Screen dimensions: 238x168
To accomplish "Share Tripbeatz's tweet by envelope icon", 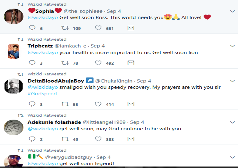I will 131,63.
